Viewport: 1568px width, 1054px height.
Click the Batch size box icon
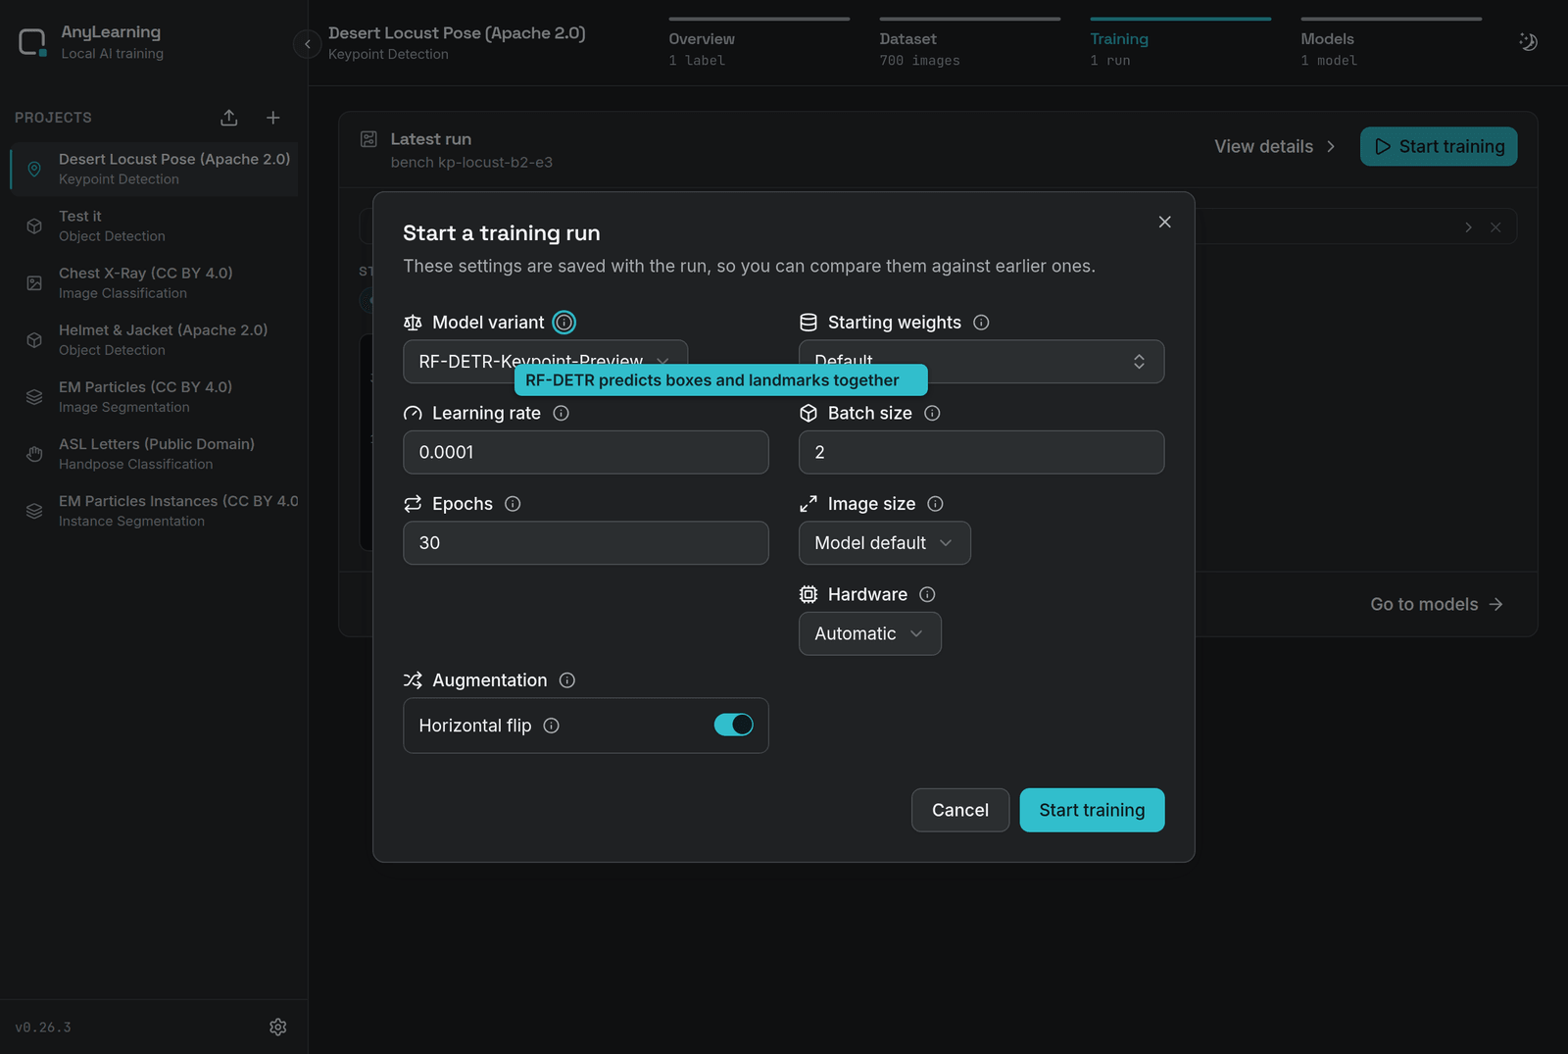(808, 414)
